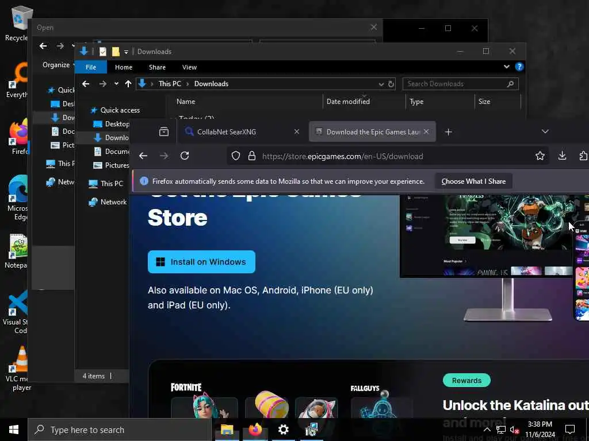This screenshot has height=441, width=589.
Task: Close the CollabNet SearXNG tab
Action: pos(297,131)
